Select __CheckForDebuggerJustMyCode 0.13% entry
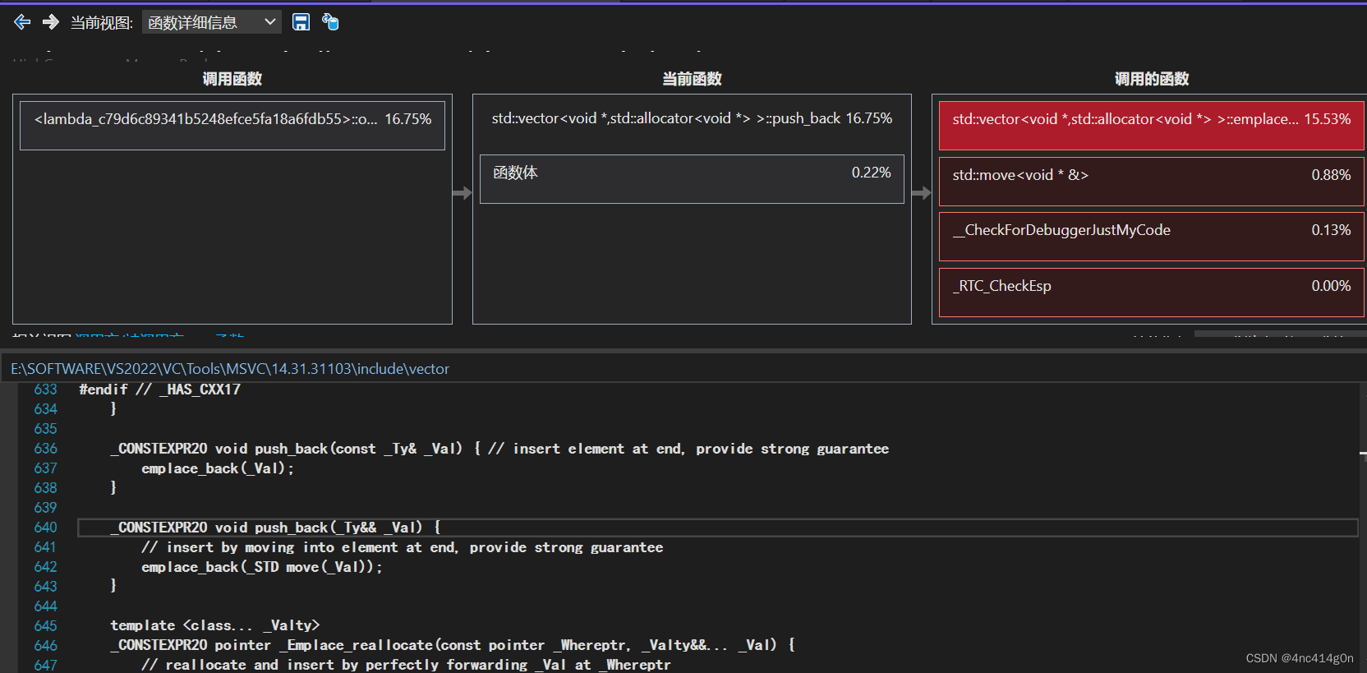This screenshot has width=1367, height=673. pyautogui.click(x=1151, y=237)
